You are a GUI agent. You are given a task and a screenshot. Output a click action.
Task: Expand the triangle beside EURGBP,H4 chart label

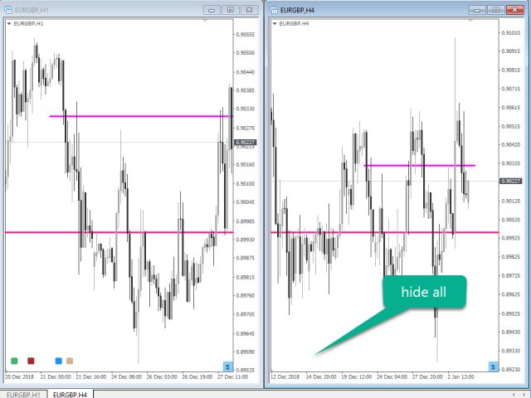[275, 24]
